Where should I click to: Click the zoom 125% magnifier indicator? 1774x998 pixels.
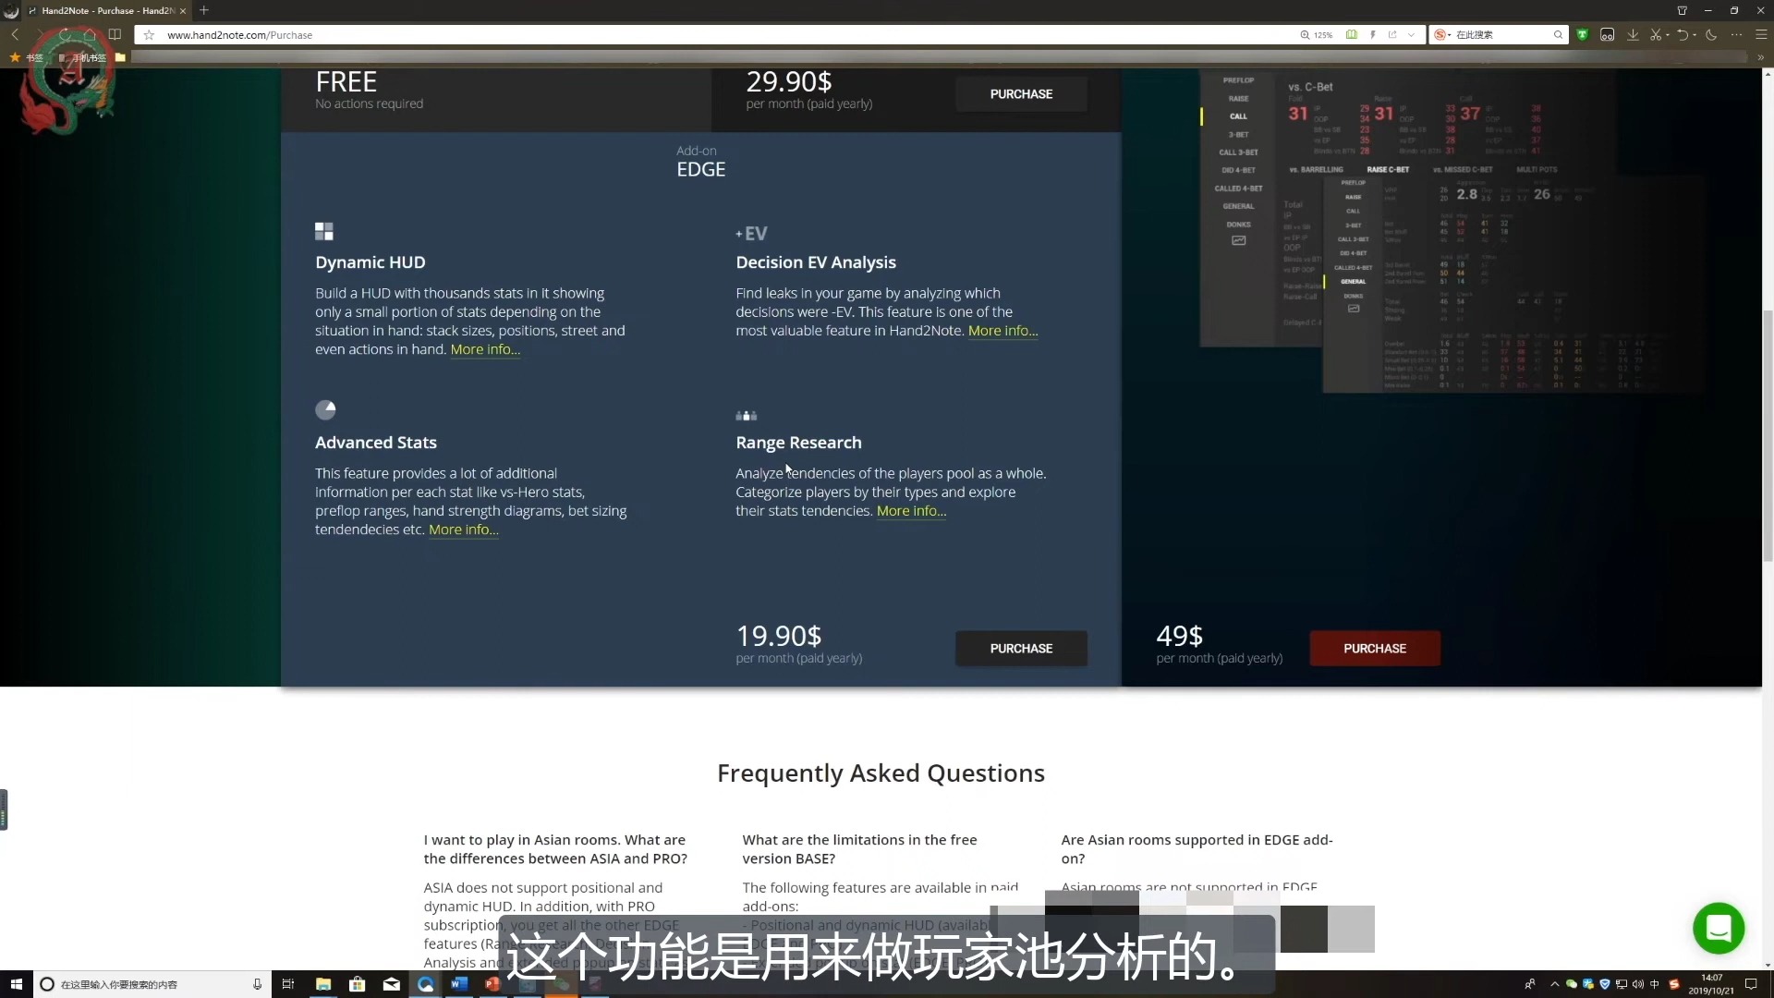pyautogui.click(x=1317, y=35)
